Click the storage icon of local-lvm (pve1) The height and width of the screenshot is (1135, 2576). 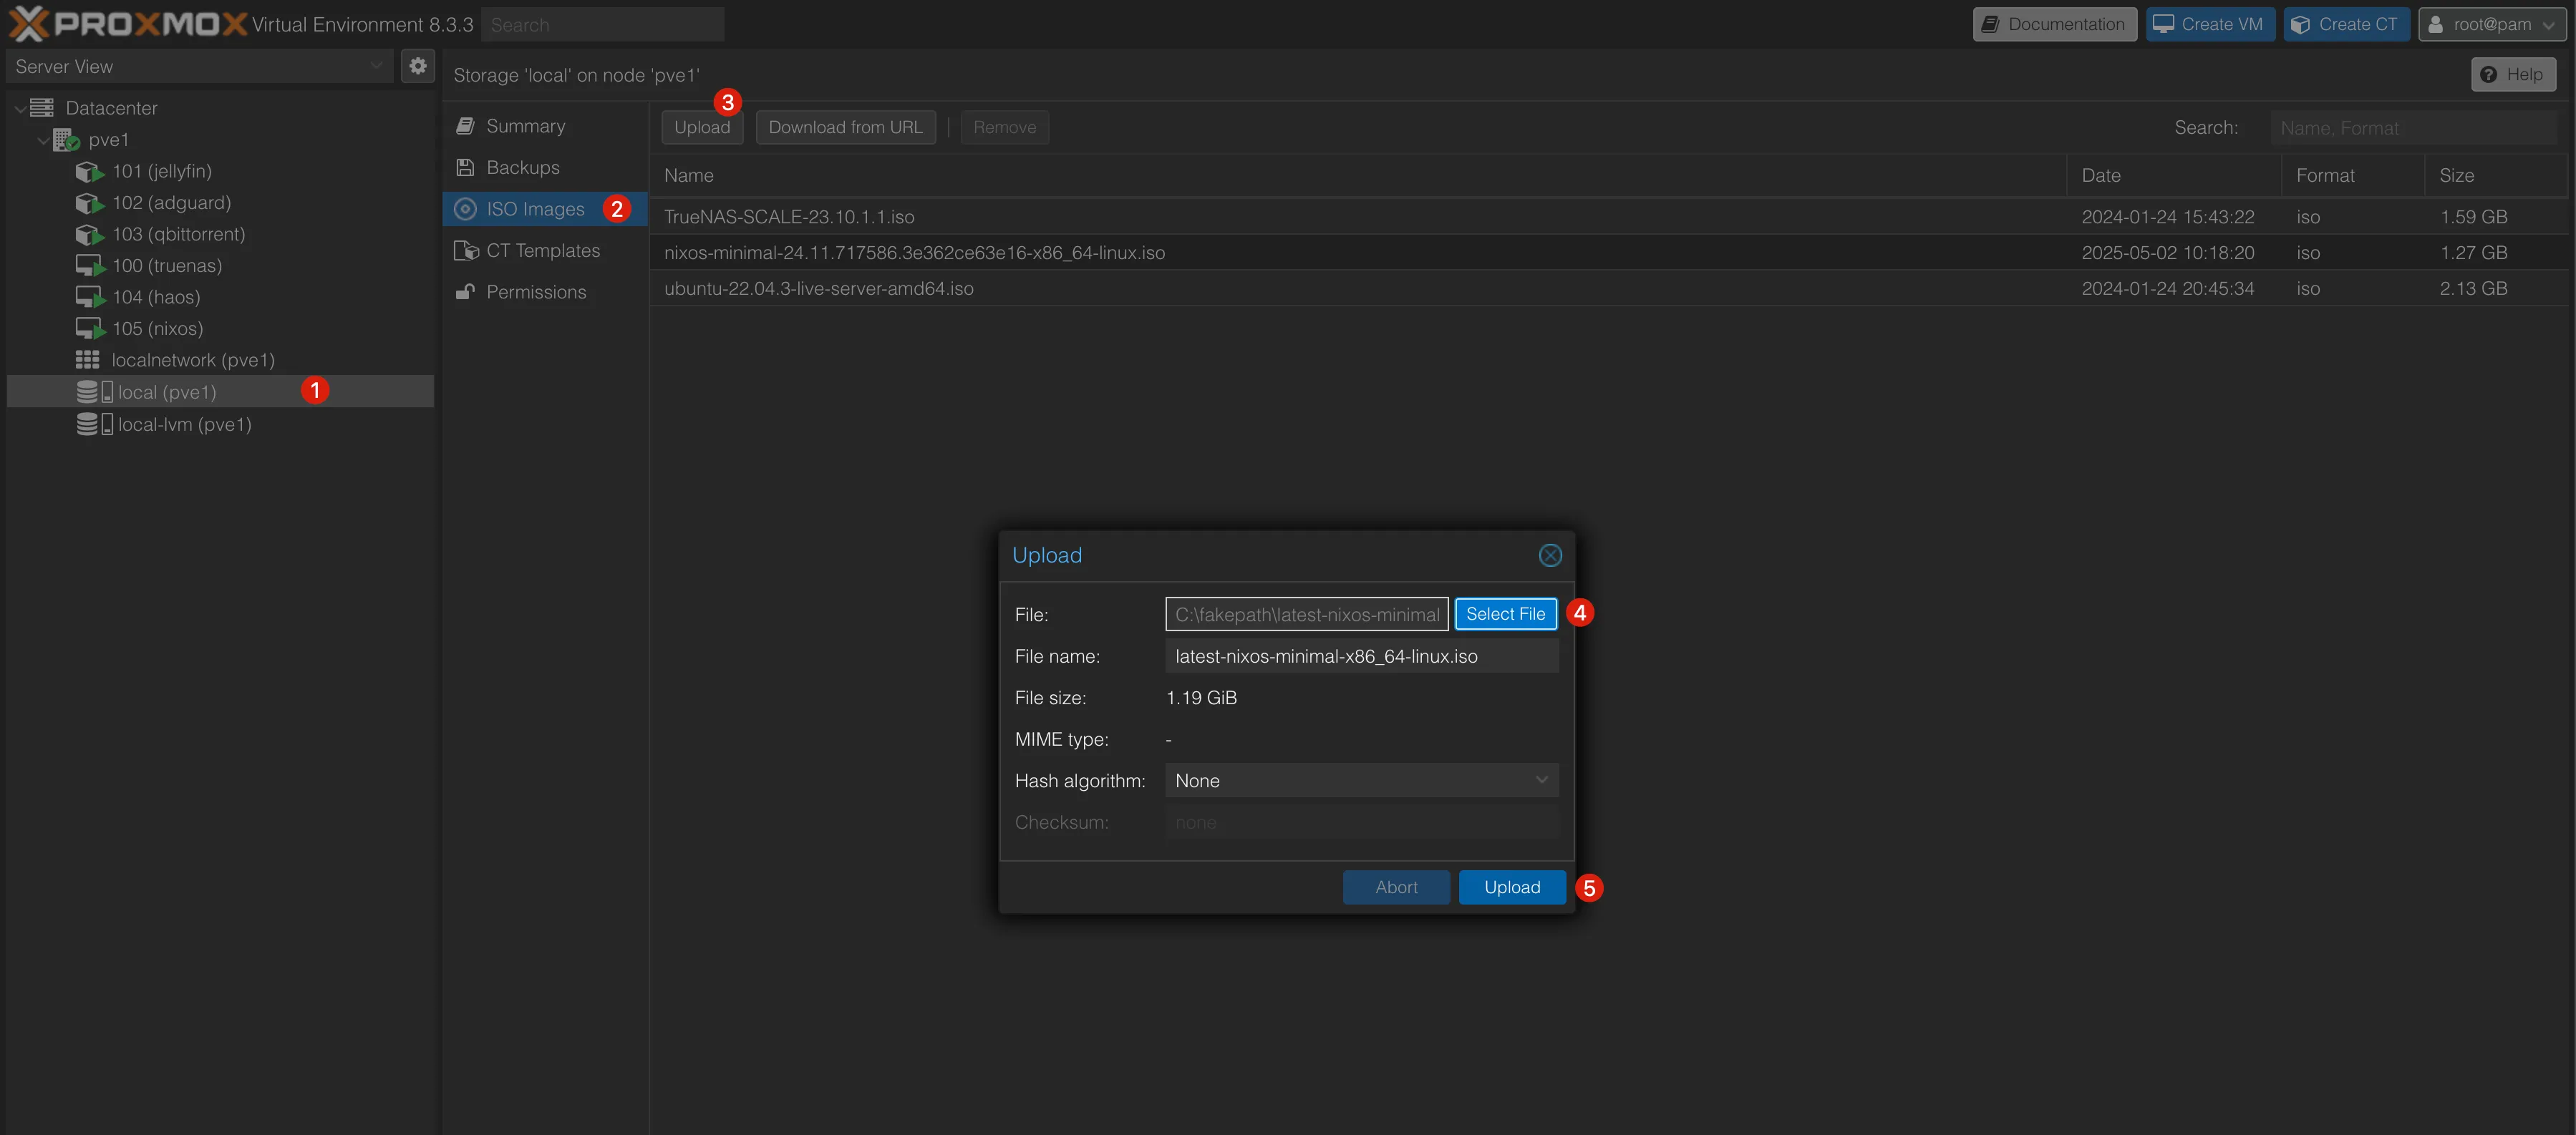[95, 424]
